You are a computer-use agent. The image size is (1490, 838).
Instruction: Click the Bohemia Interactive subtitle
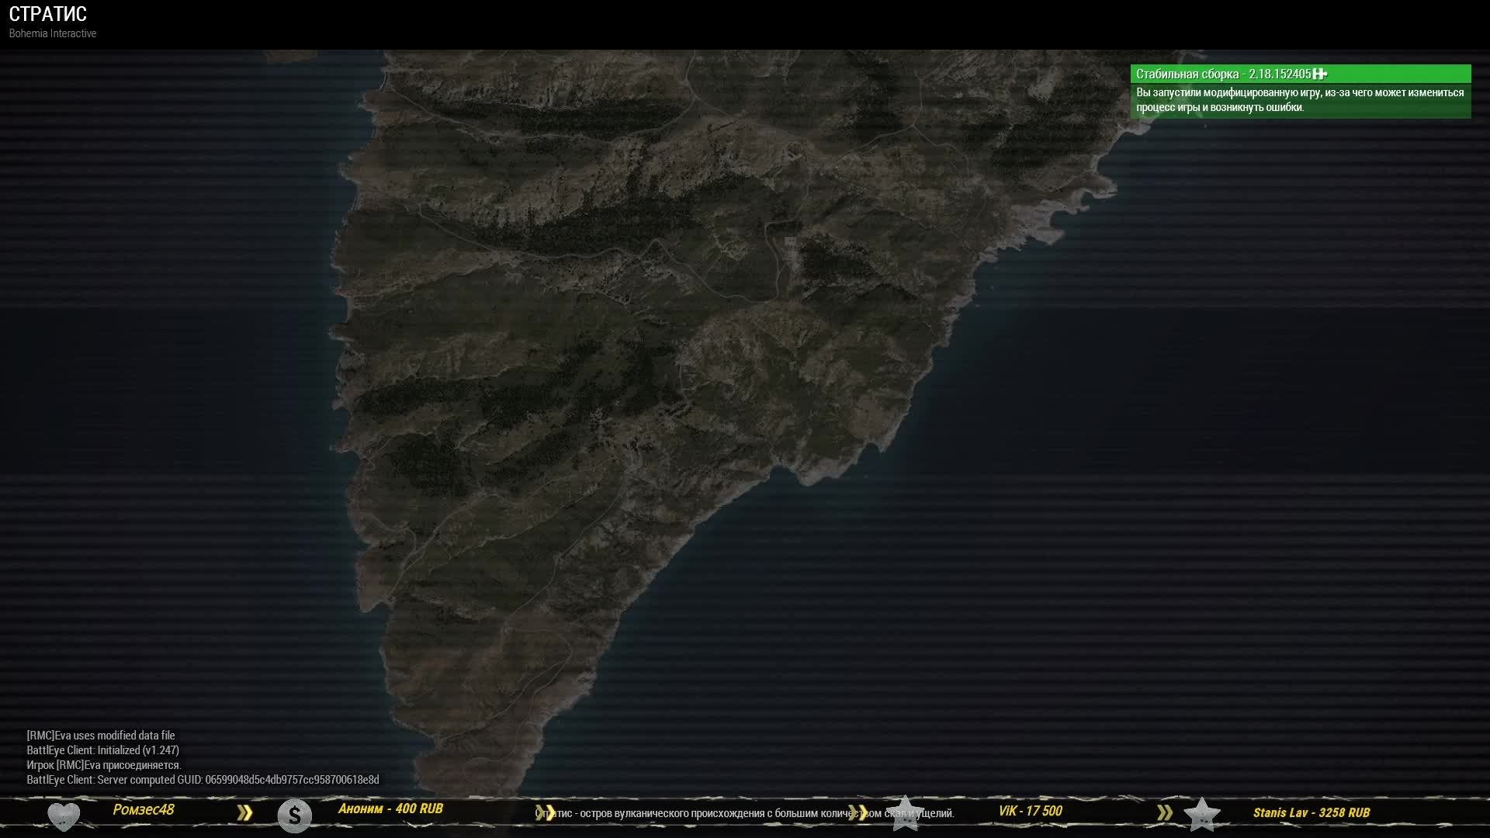click(53, 33)
